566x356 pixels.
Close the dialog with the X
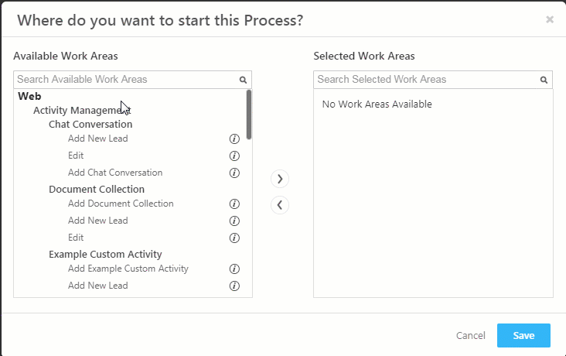coord(550,19)
